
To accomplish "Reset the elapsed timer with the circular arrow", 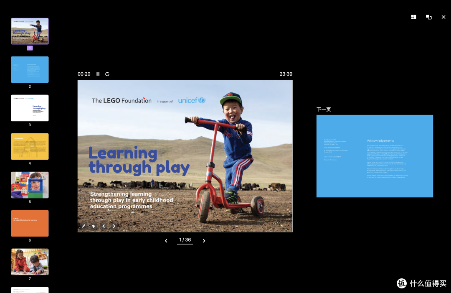I will 107,74.
